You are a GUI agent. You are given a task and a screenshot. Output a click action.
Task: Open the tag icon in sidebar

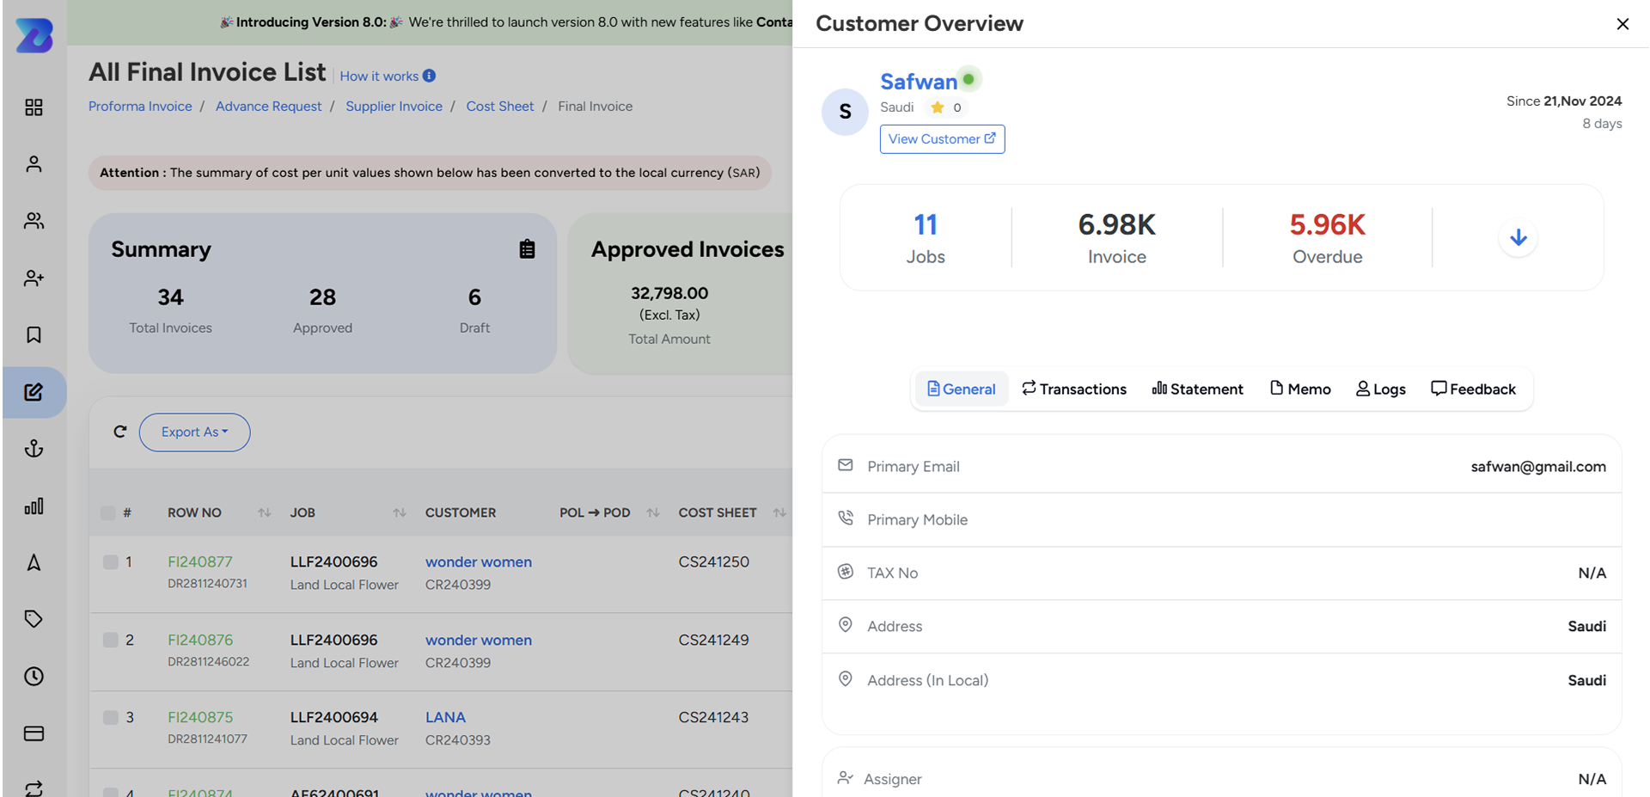pos(34,619)
